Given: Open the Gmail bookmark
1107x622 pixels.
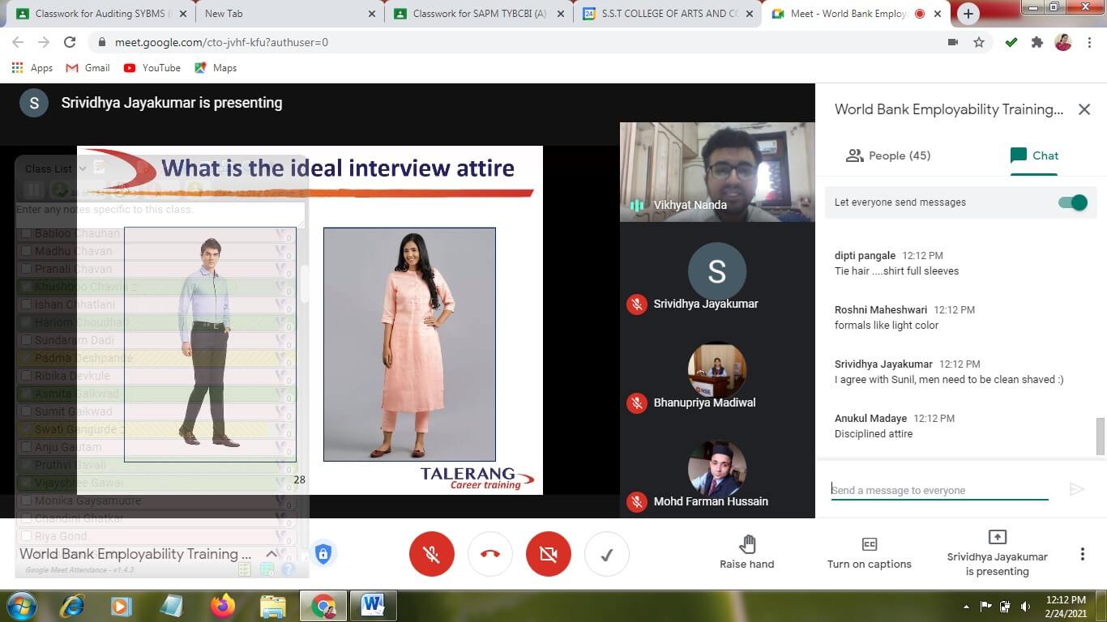Looking at the screenshot, I should point(88,68).
